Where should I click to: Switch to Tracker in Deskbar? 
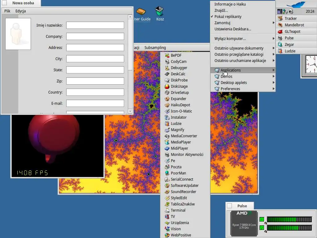296,18
